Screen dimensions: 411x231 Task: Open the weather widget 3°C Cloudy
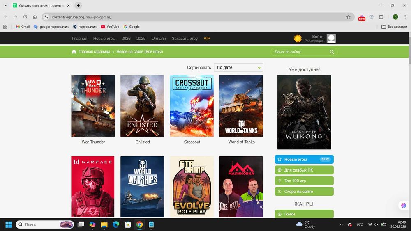305,224
